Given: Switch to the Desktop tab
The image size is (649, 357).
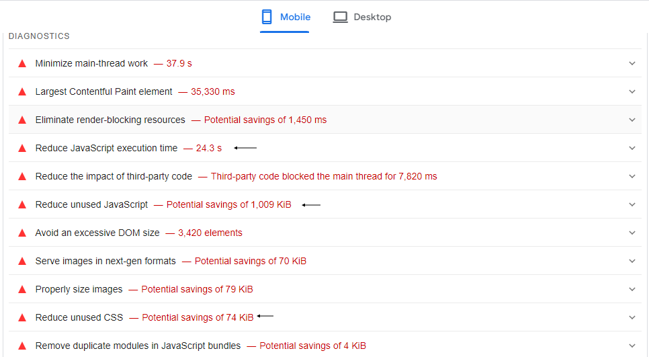Looking at the screenshot, I should coord(372,17).
